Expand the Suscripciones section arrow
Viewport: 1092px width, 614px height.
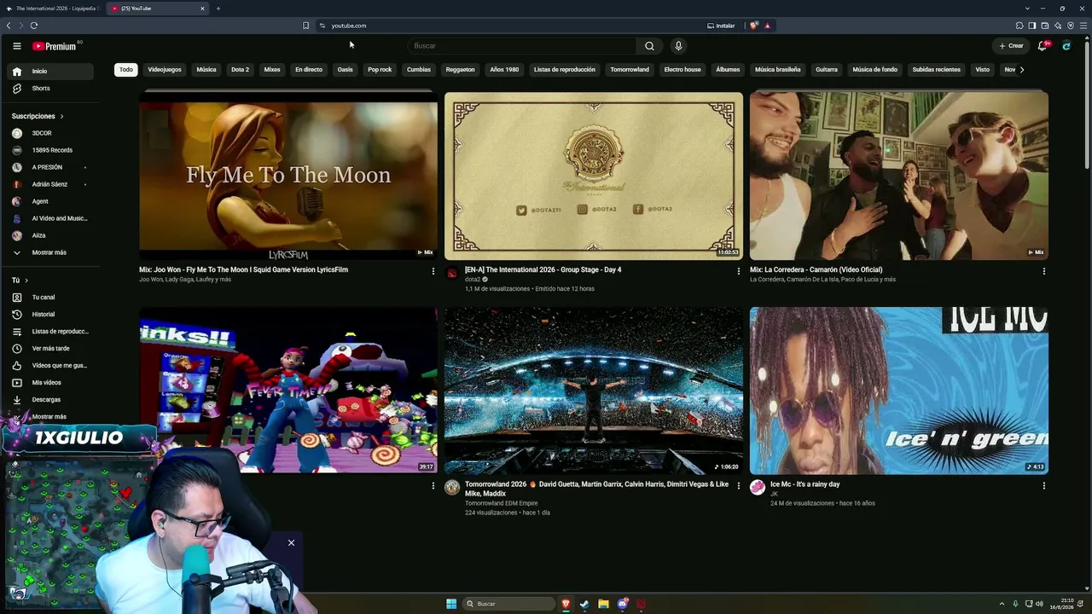pyautogui.click(x=61, y=116)
